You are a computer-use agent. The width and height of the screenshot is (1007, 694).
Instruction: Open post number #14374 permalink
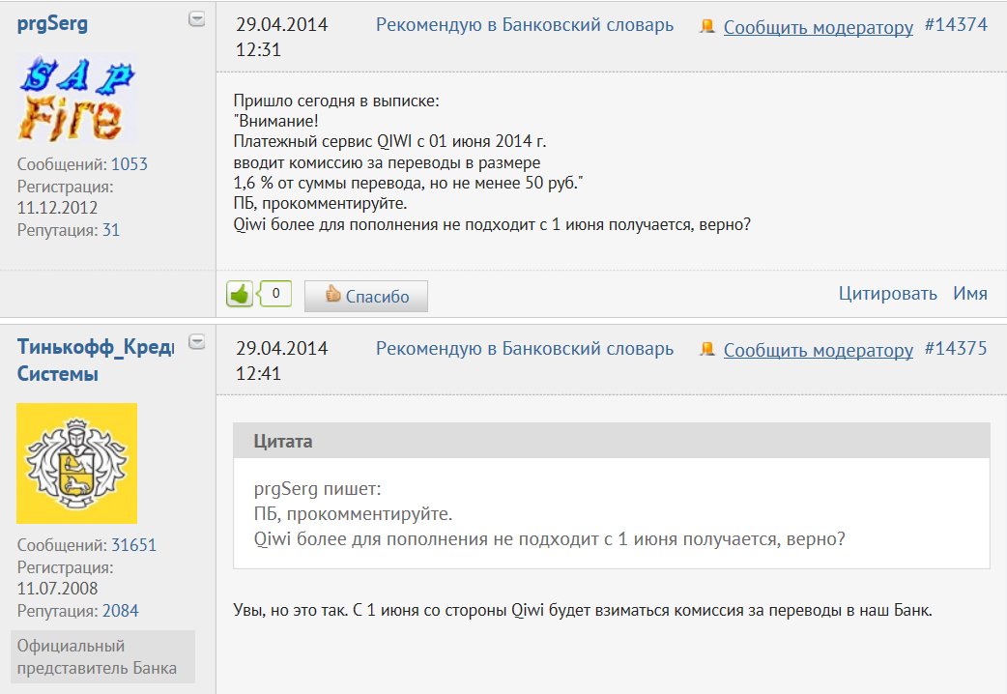click(956, 25)
